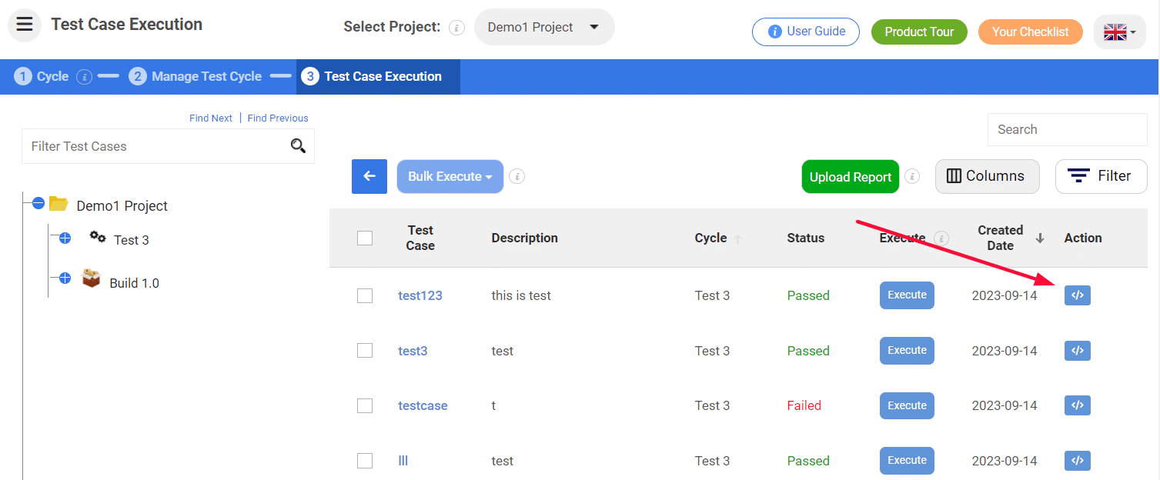Click the info icon next to Bulk Execute
This screenshot has height=480, width=1160.
pos(517,177)
